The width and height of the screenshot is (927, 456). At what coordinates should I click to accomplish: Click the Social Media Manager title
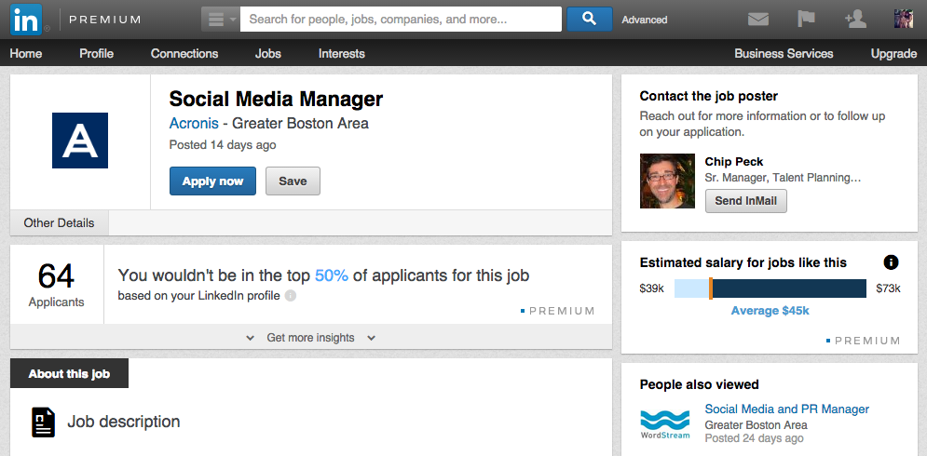click(276, 99)
